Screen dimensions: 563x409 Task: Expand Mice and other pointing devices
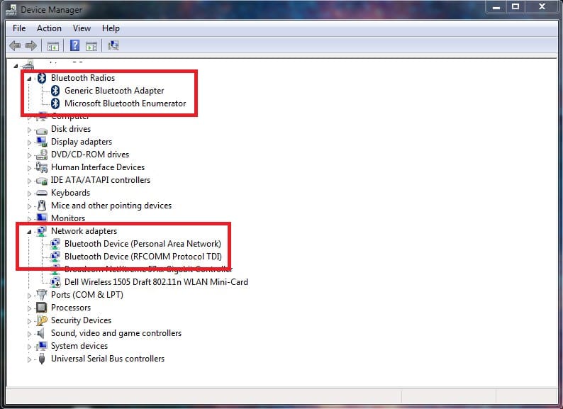coord(29,206)
